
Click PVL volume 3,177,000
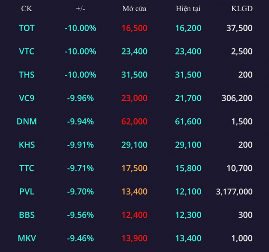tap(234, 192)
